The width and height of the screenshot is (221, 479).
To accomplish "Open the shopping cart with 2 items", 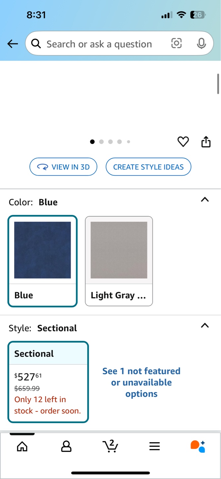I will (110, 446).
